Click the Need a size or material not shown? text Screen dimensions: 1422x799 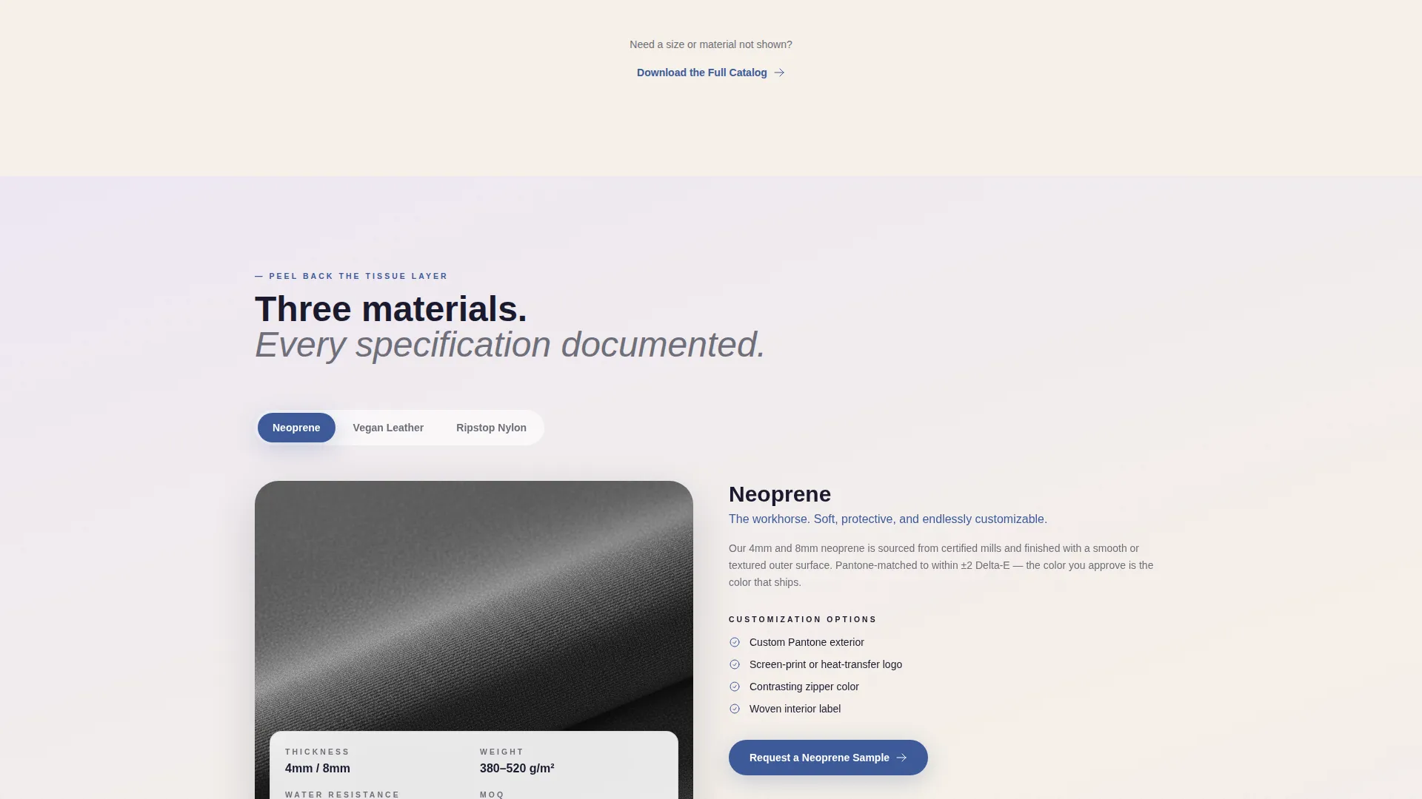click(711, 44)
